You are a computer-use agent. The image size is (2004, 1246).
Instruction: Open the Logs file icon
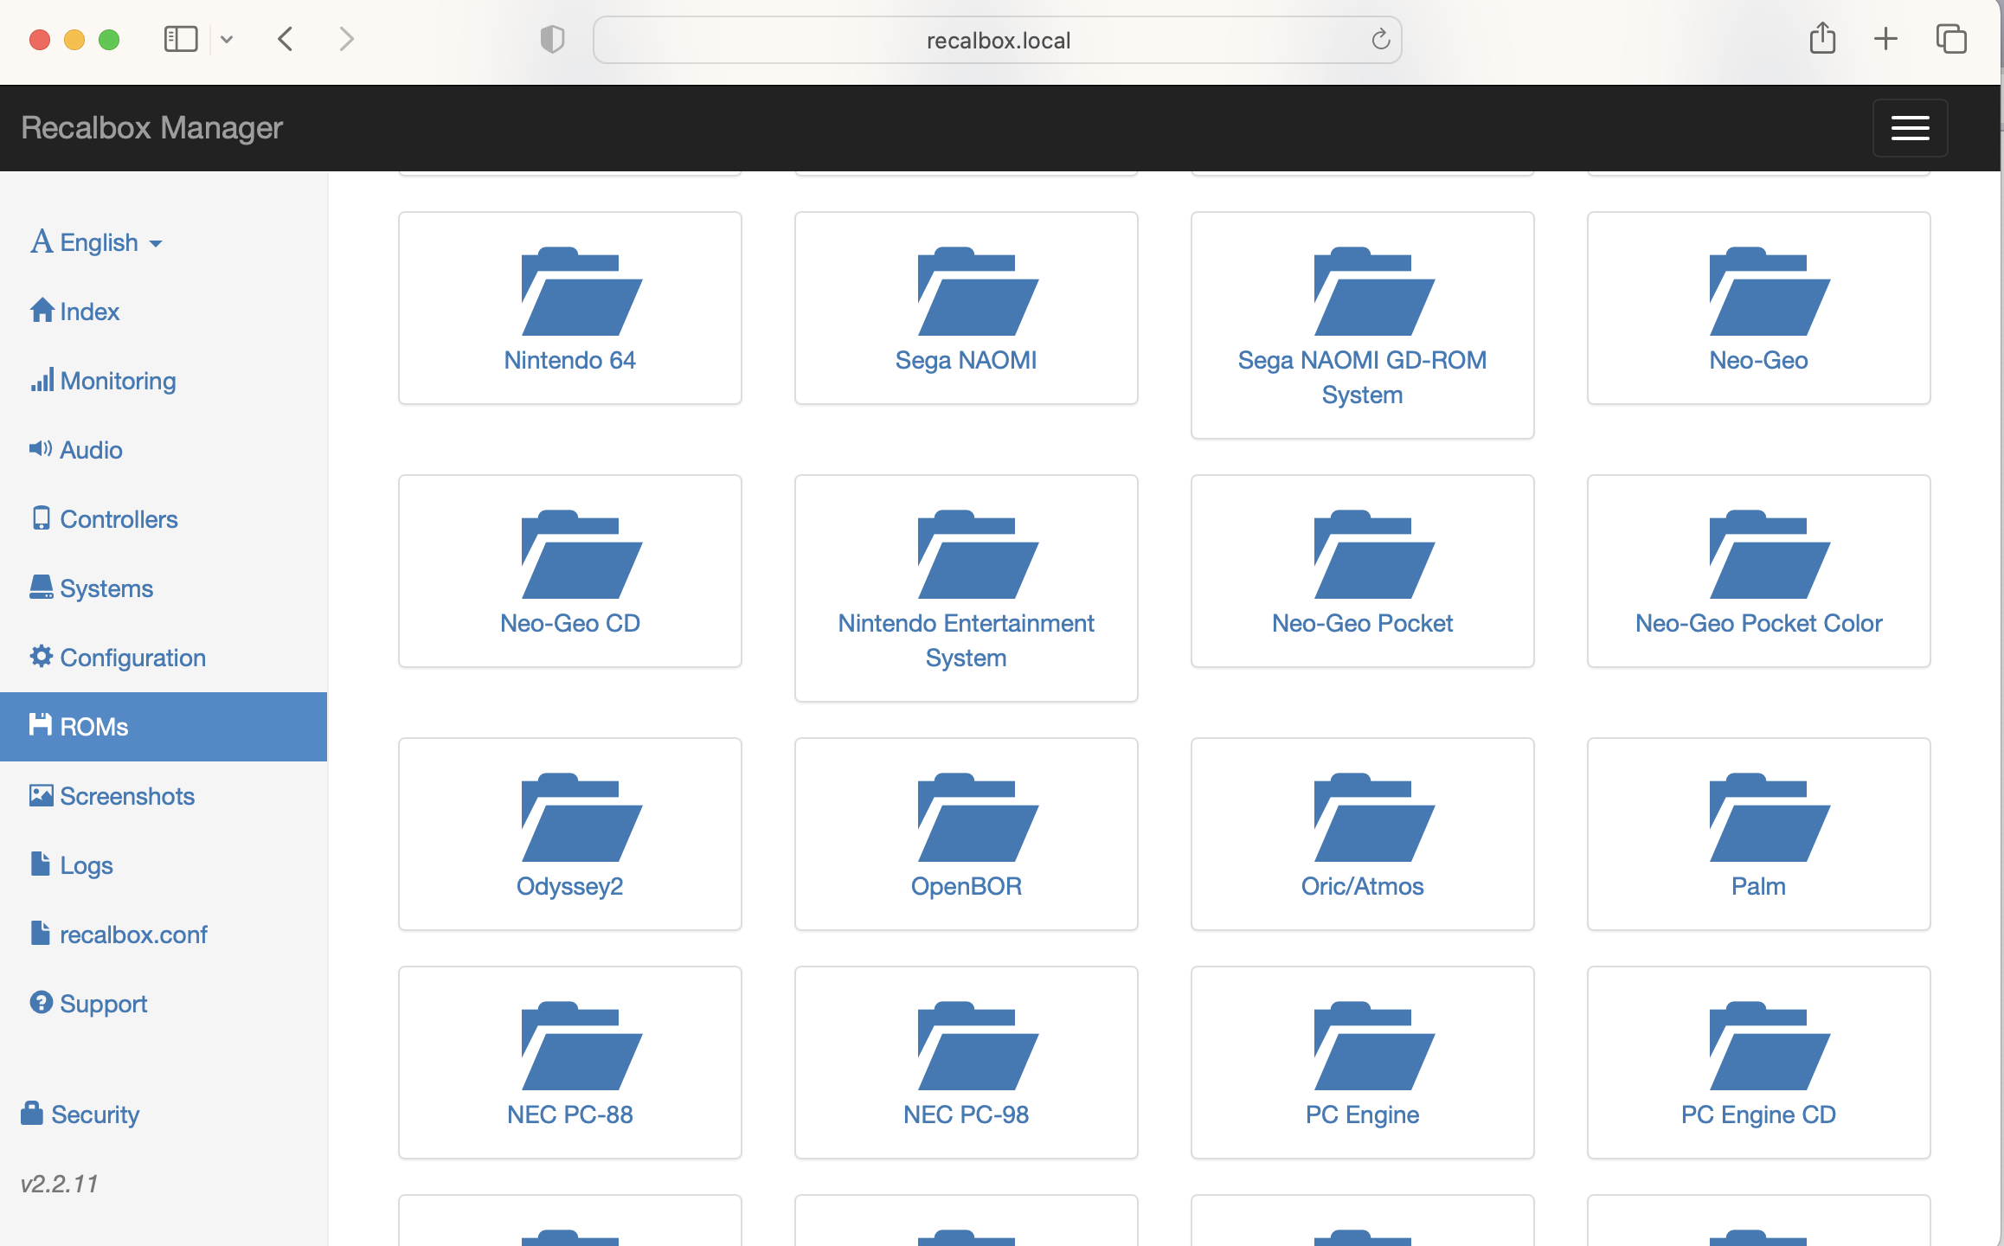41,864
